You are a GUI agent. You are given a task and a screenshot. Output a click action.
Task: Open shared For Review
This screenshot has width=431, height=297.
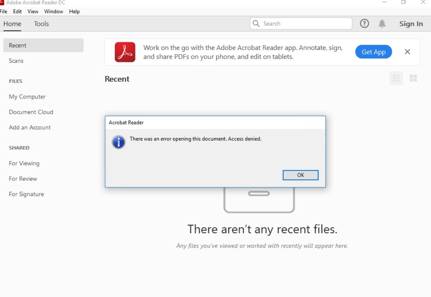click(x=23, y=179)
